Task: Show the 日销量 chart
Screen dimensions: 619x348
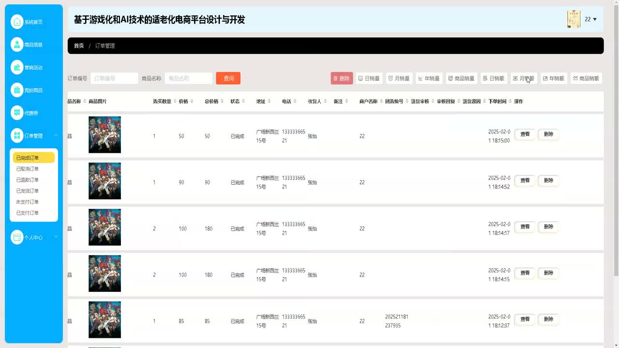Action: (369, 78)
